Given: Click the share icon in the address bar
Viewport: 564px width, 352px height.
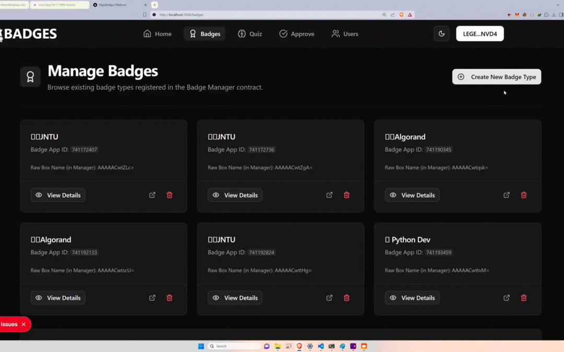Looking at the screenshot, I should pyautogui.click(x=392, y=15).
